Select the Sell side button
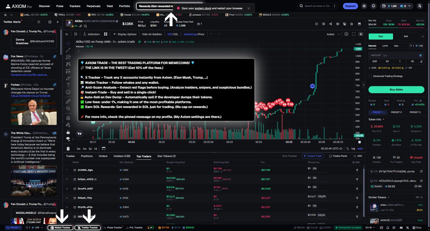 point(406,36)
